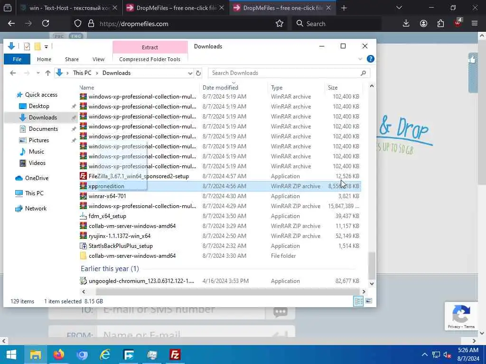
Task: Show site security padlock info
Action: click(x=91, y=24)
